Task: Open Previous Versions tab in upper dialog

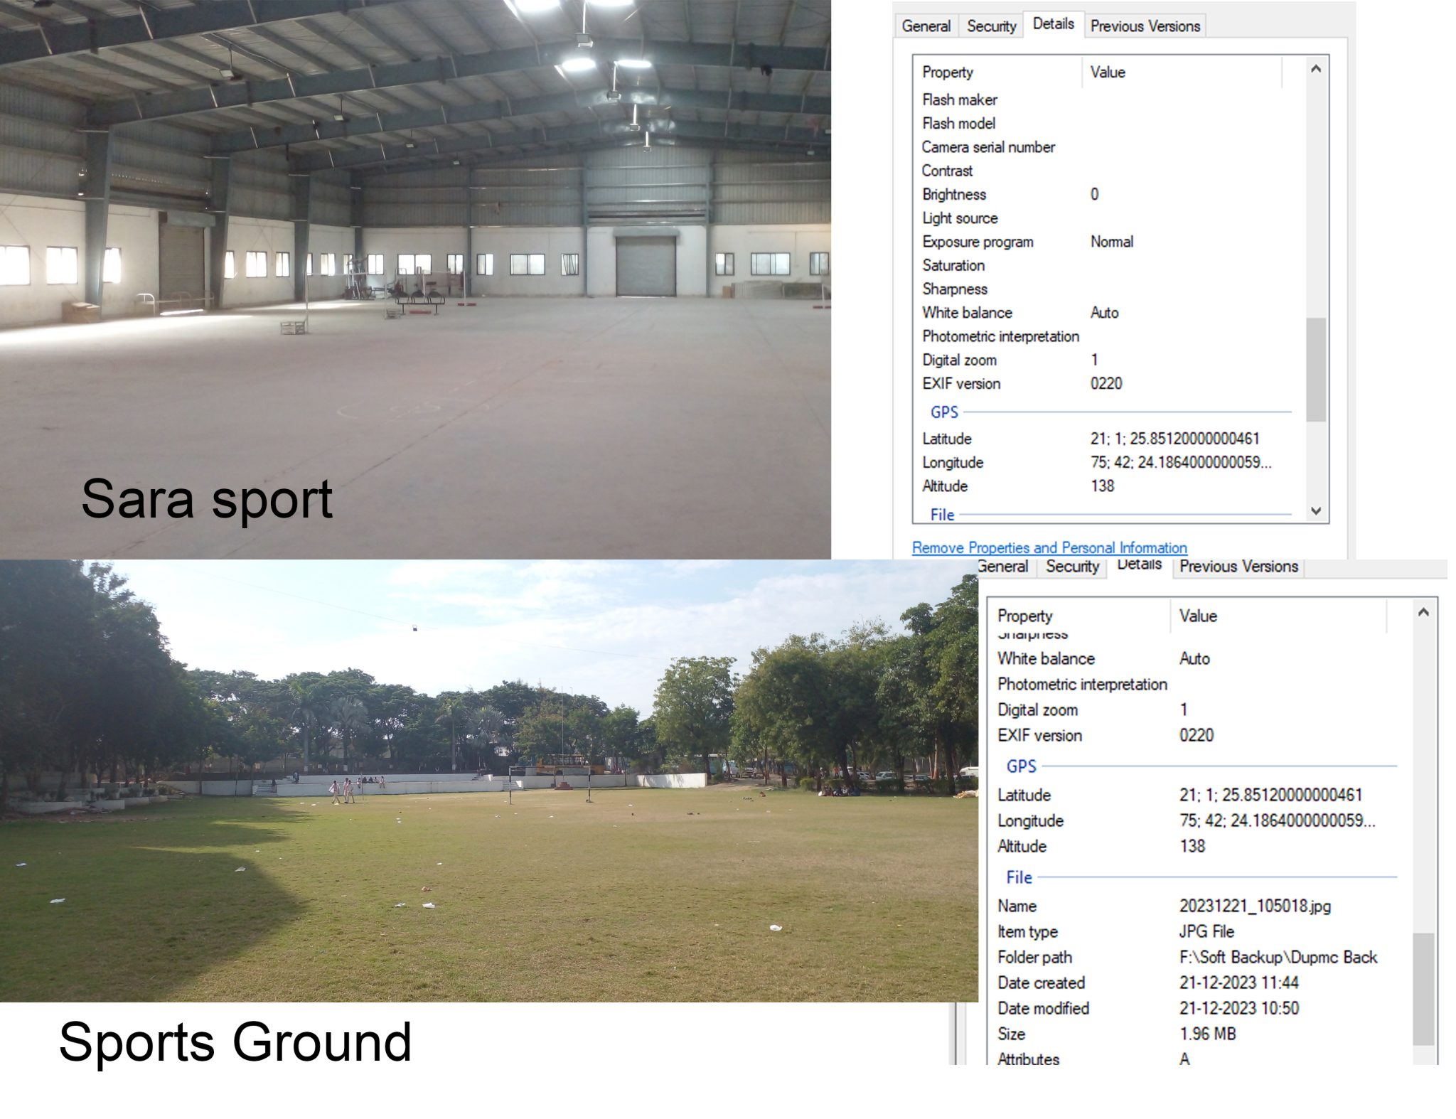Action: click(1145, 26)
